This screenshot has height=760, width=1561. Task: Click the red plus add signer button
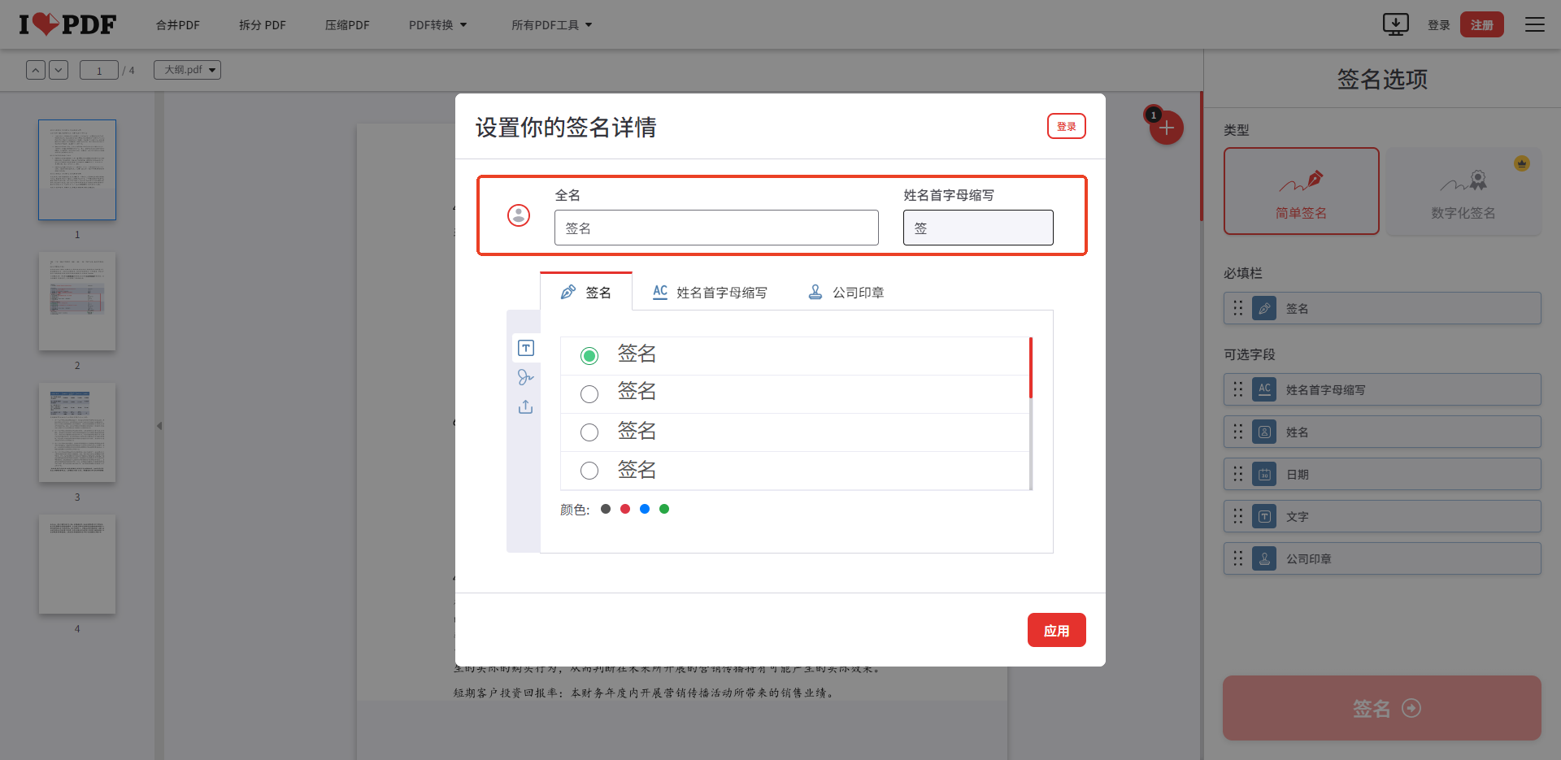pos(1166,128)
